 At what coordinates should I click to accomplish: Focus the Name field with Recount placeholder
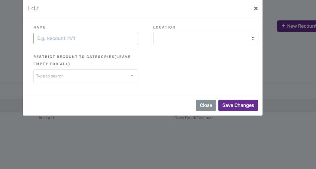[86, 38]
